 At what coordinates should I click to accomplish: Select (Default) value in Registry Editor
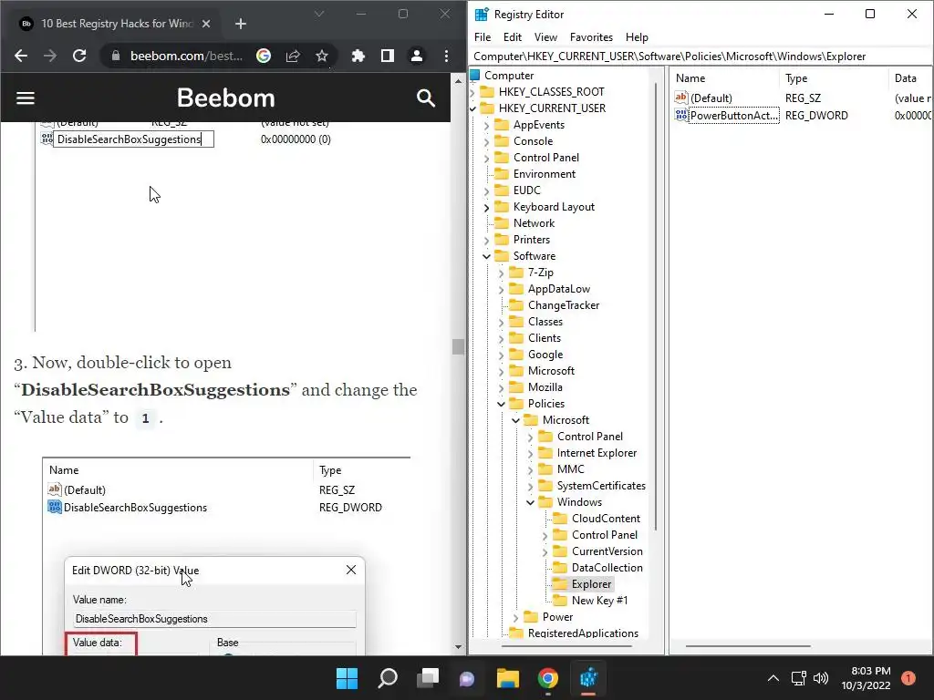click(x=711, y=98)
